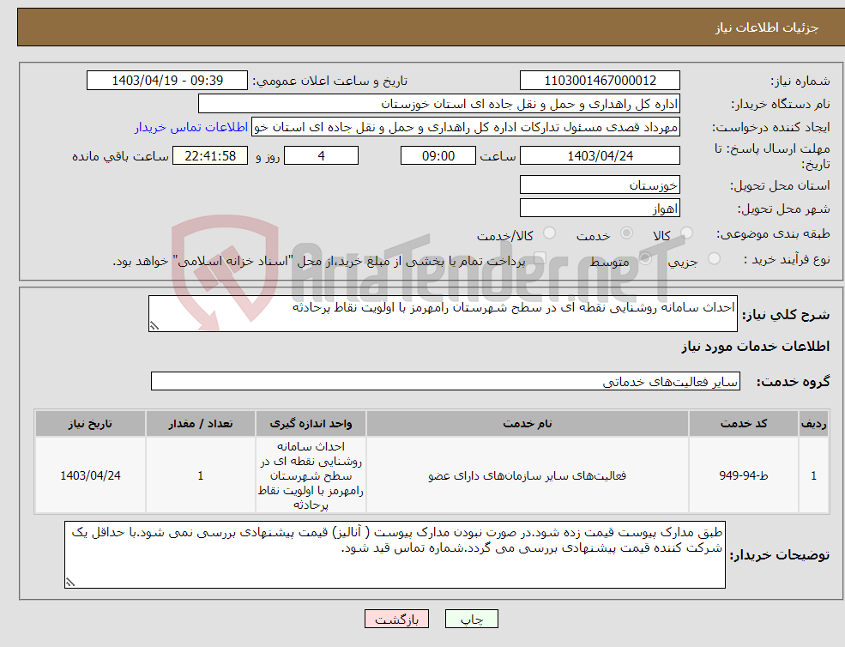This screenshot has width=845, height=647.
Task: Select the جزیی purchase type radio
Action: [x=714, y=259]
